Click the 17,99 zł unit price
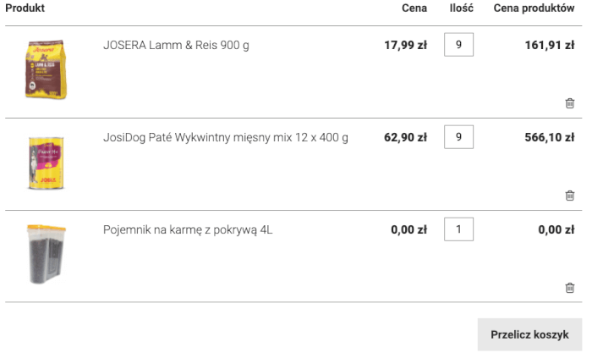 coord(405,45)
